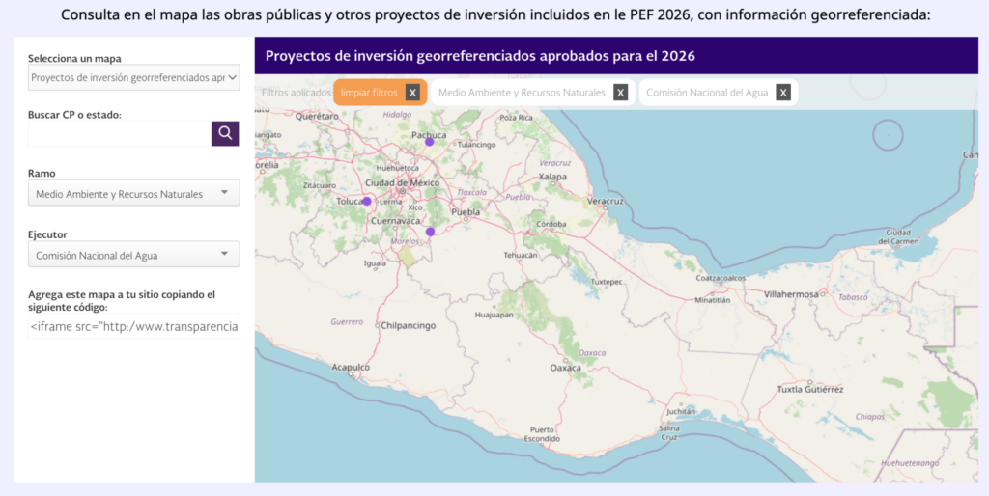
Task: Click the magnifying glass search button
Action: tap(225, 133)
